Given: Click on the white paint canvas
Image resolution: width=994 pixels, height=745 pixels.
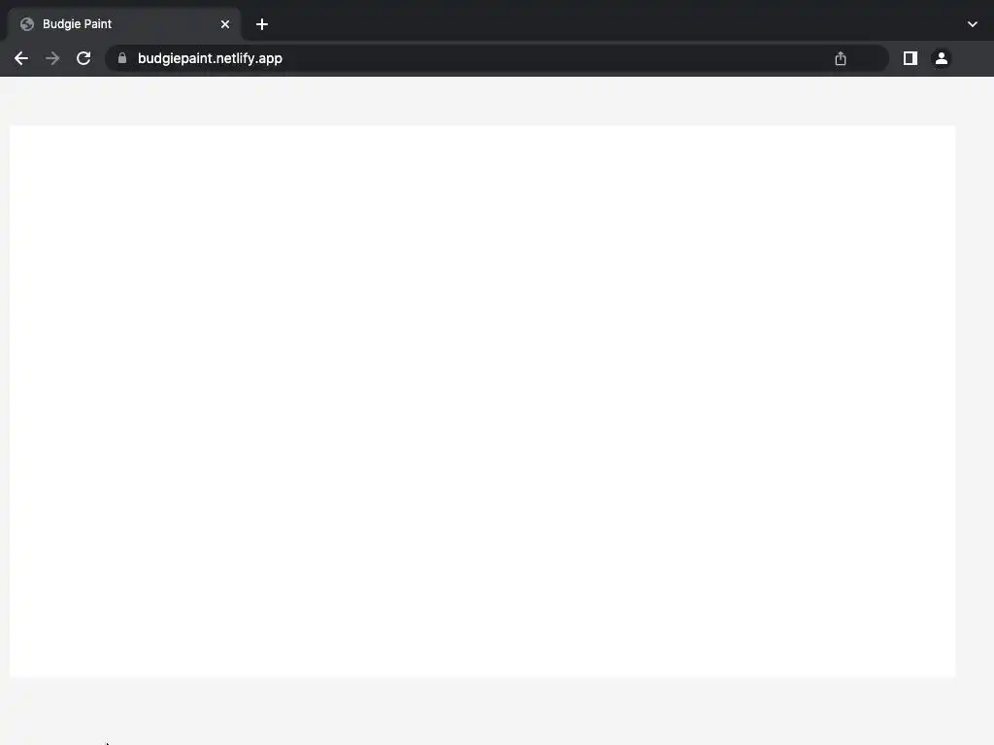Looking at the screenshot, I should [482, 402].
